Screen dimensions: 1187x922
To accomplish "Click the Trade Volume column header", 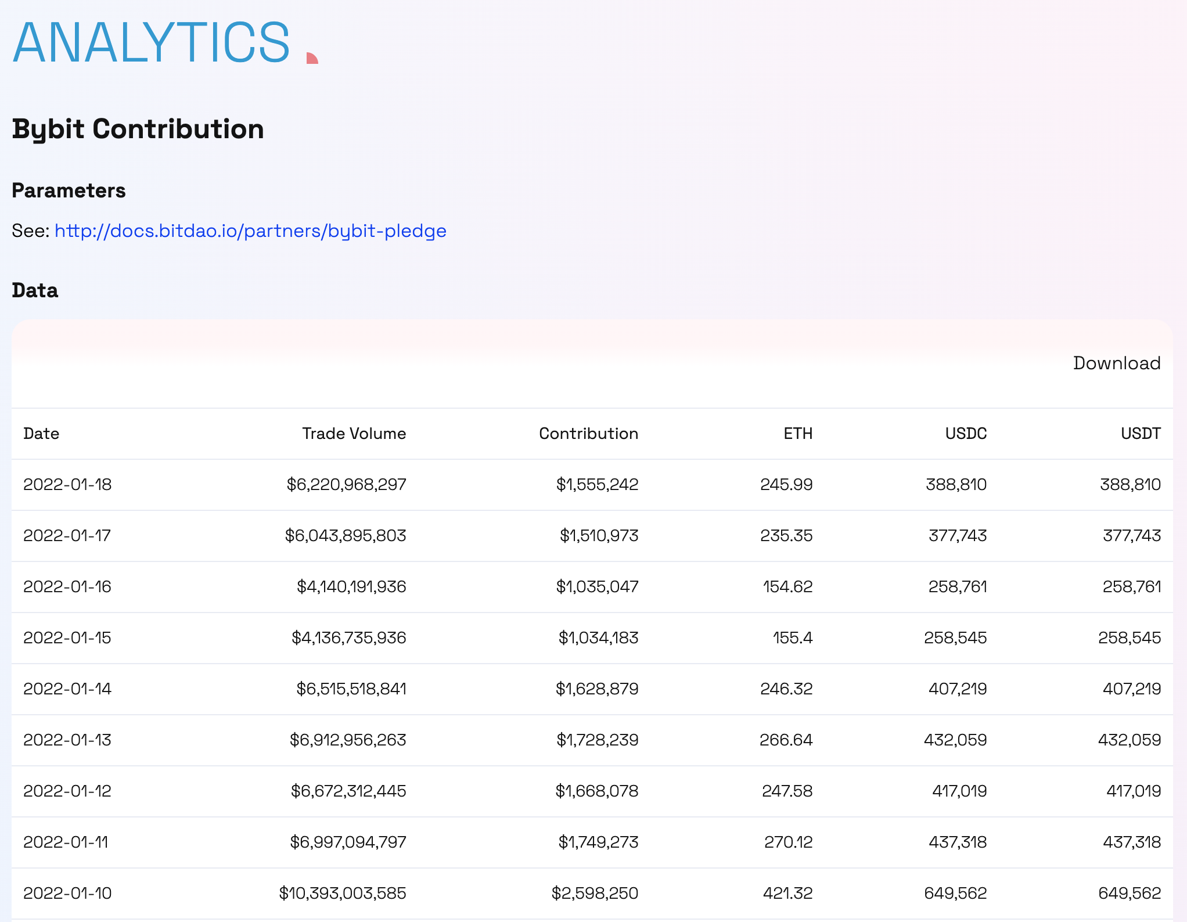I will pyautogui.click(x=354, y=434).
